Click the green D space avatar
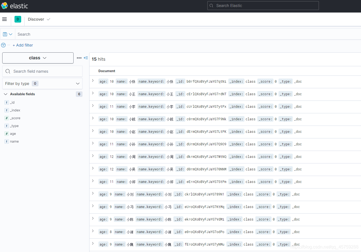The width and height of the screenshot is (361, 252). [x=18, y=19]
